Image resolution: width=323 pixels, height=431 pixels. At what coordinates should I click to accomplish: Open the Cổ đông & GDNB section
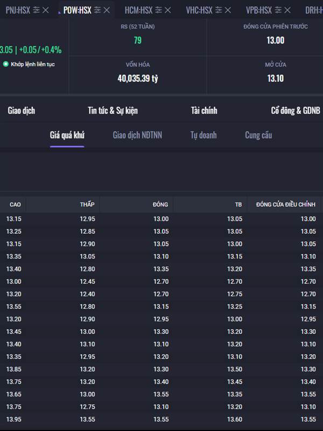coord(295,110)
